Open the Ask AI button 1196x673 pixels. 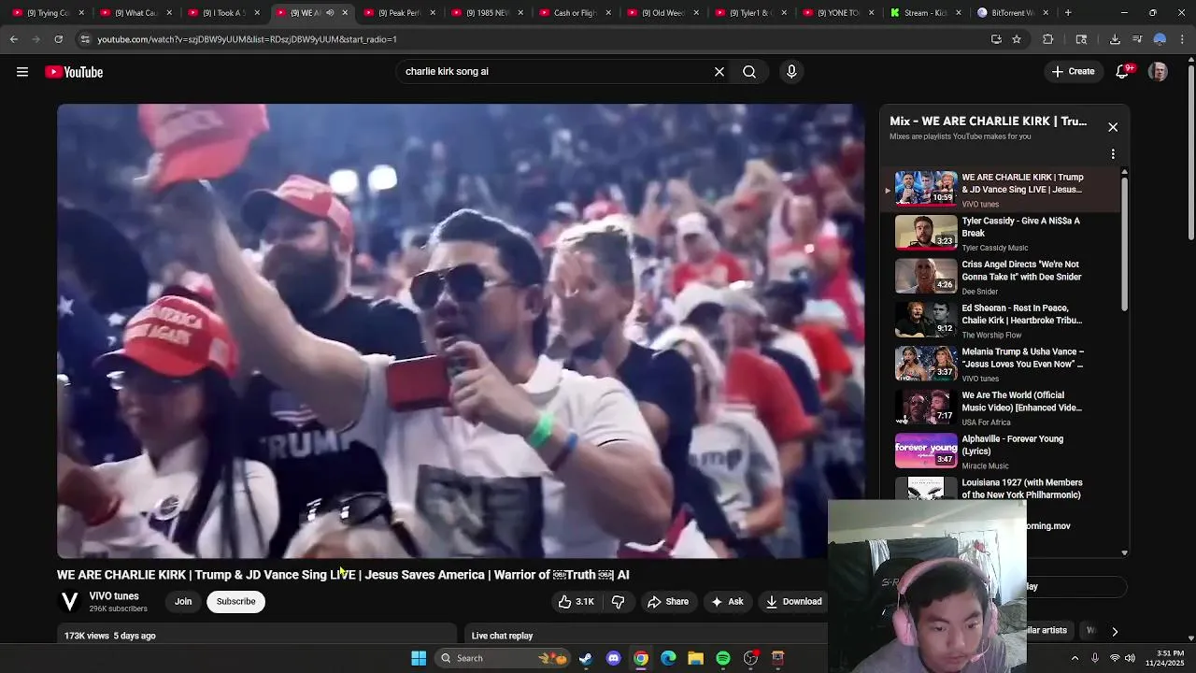728,602
